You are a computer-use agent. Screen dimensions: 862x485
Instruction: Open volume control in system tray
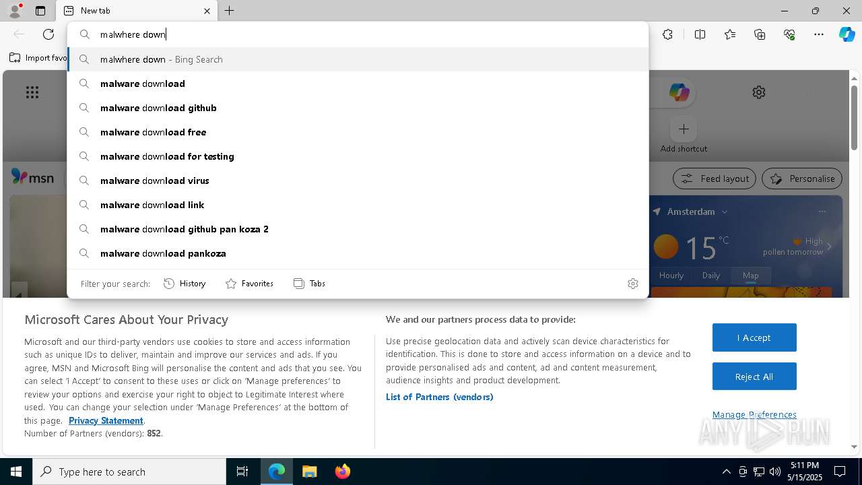(775, 472)
